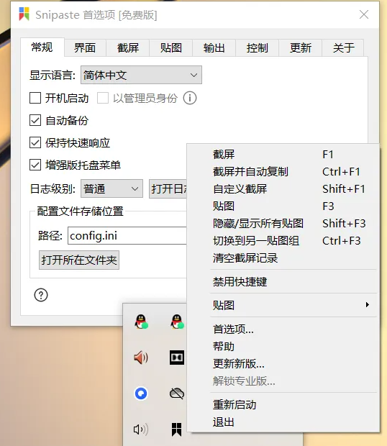The height and width of the screenshot is (446, 387).
Task: Switch to the 截屏 tab
Action: (128, 47)
